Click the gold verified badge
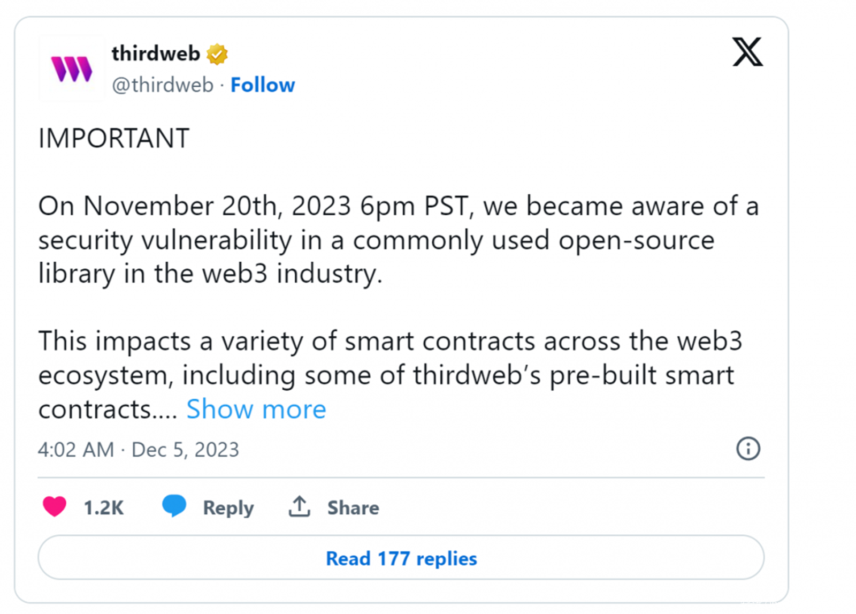The image size is (856, 614). coord(217,54)
